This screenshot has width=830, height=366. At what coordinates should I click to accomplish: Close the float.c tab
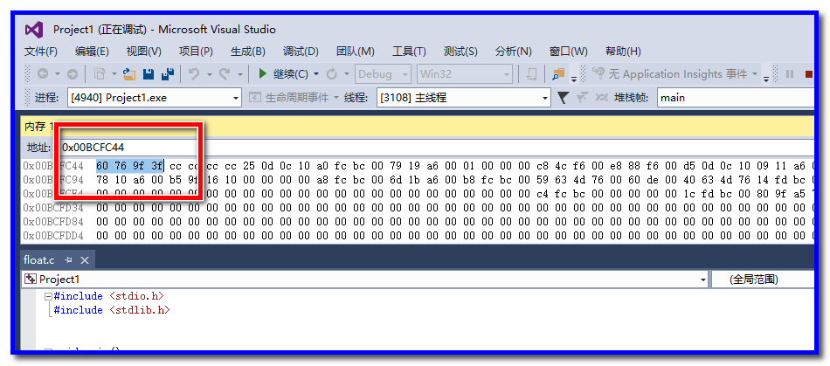(x=85, y=259)
